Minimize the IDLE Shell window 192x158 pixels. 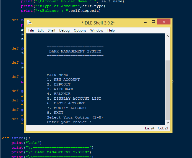(145, 22)
